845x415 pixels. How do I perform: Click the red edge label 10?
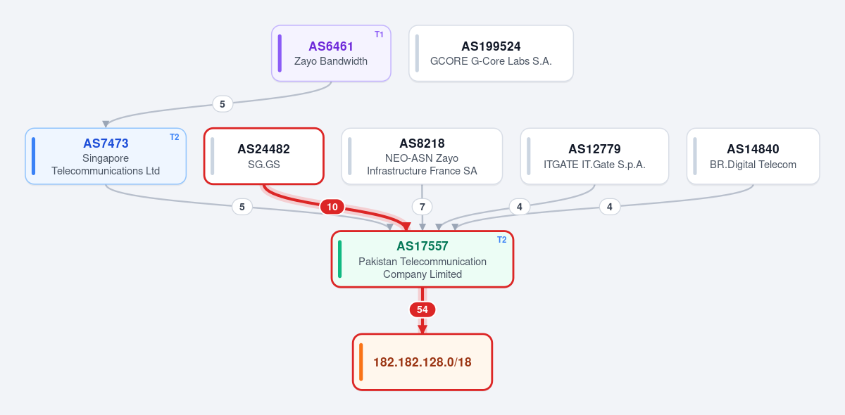click(x=332, y=207)
